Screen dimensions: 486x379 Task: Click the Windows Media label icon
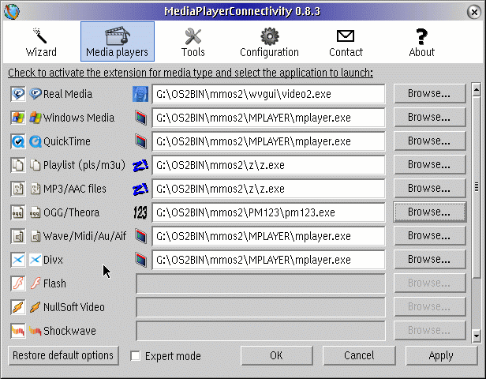click(x=36, y=118)
